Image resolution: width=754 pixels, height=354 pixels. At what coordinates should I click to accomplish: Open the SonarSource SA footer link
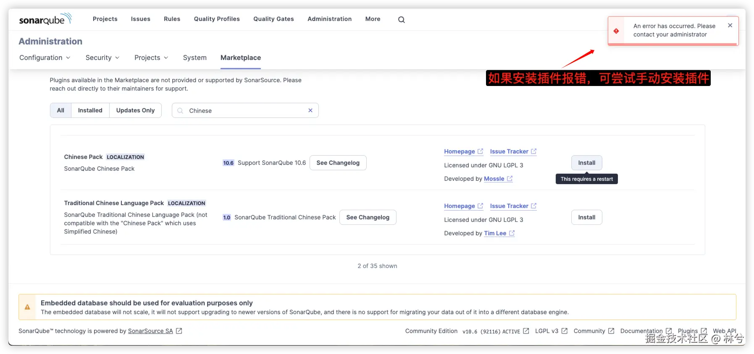click(x=150, y=331)
